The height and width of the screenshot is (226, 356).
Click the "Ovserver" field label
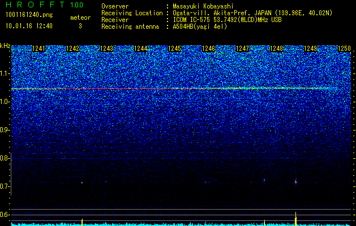click(115, 6)
